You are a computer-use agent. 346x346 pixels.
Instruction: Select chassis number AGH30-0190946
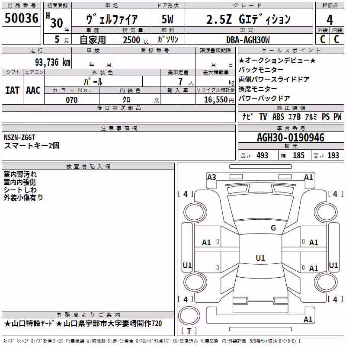point(291,138)
